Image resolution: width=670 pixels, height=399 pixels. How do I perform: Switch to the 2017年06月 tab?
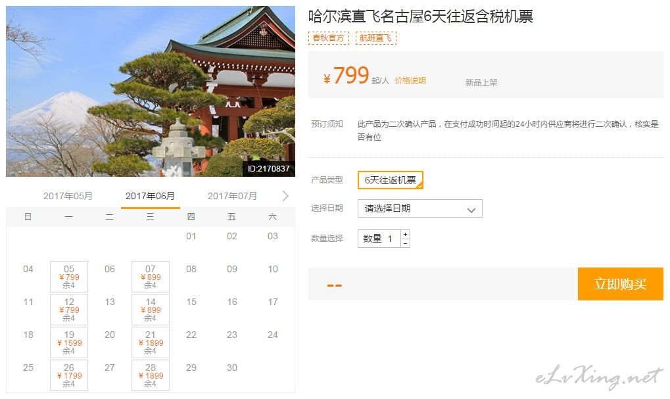pos(150,196)
